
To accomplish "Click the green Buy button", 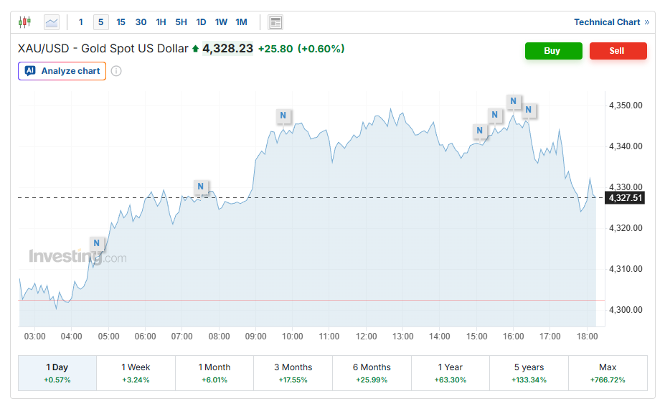I will tap(553, 51).
